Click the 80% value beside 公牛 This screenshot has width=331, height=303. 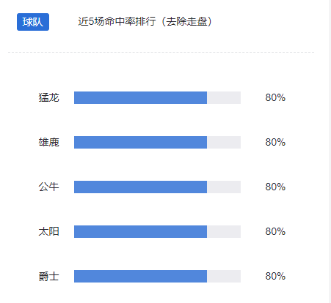(x=275, y=187)
